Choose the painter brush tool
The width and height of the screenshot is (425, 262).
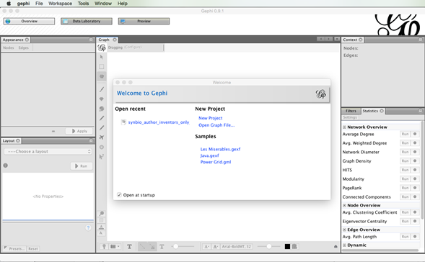pos(102,89)
